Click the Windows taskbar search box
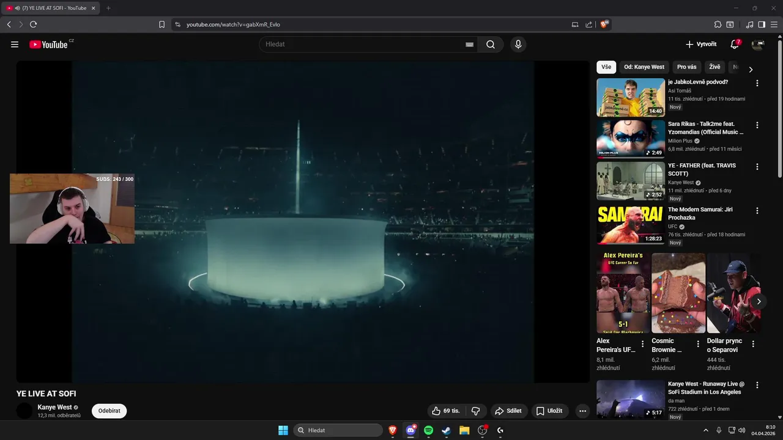This screenshot has height=440, width=783. 338,430
